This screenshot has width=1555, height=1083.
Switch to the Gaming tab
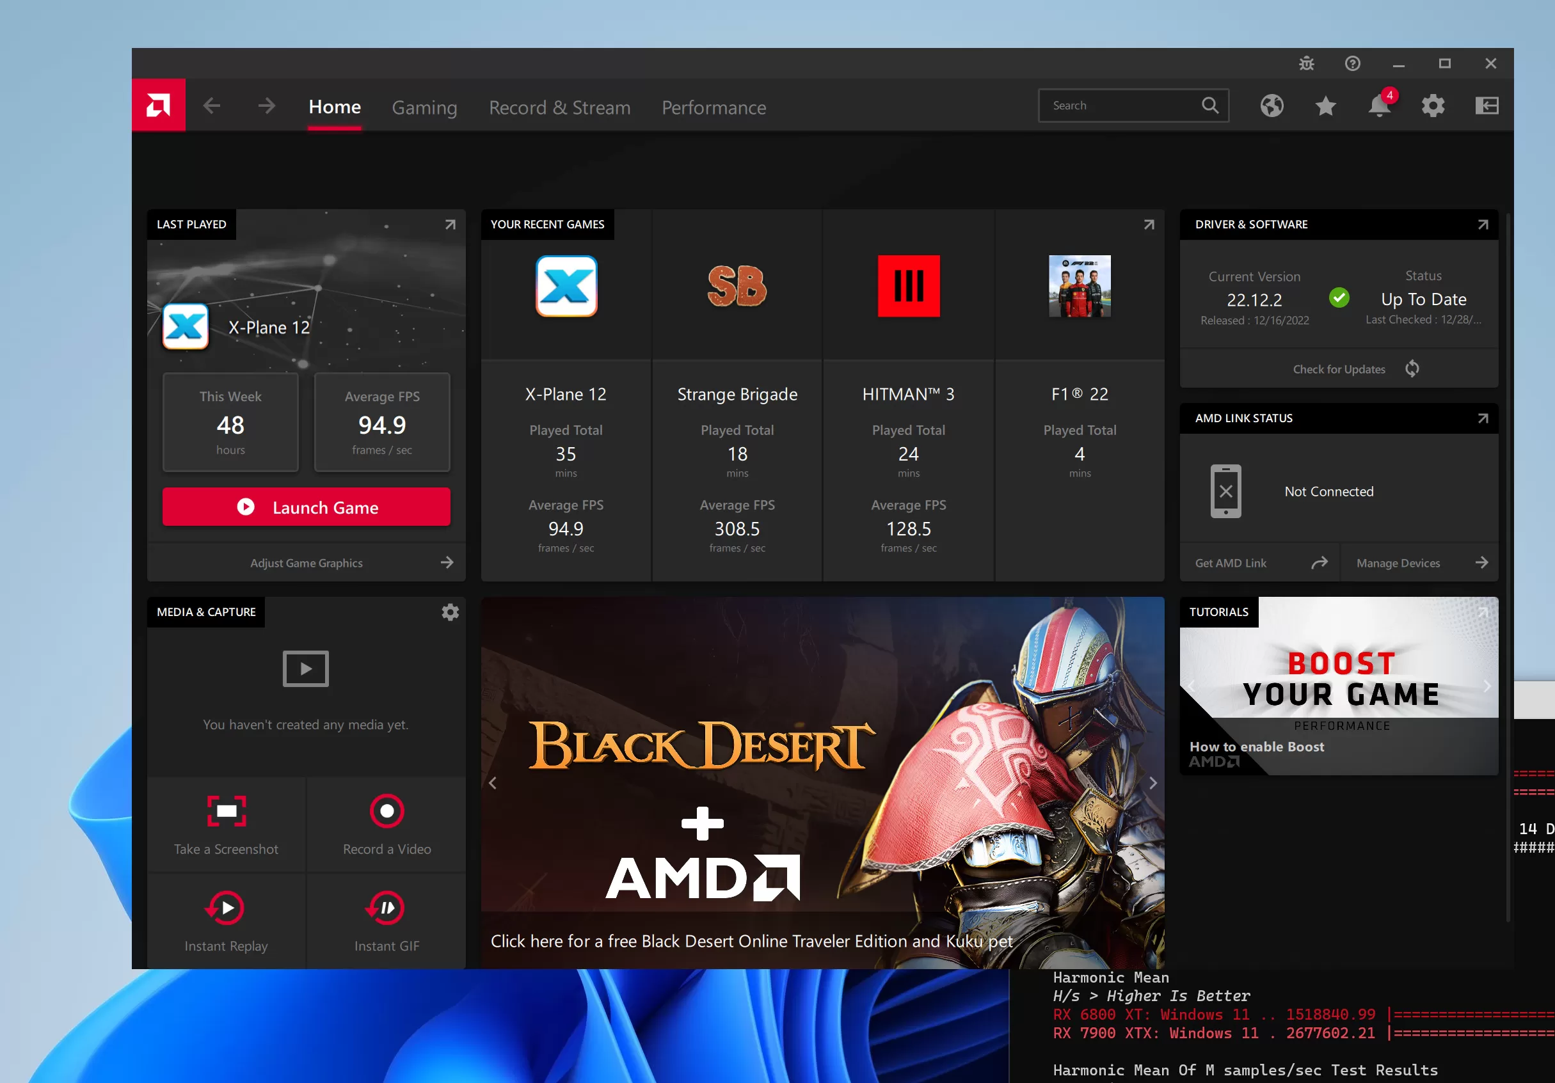424,107
